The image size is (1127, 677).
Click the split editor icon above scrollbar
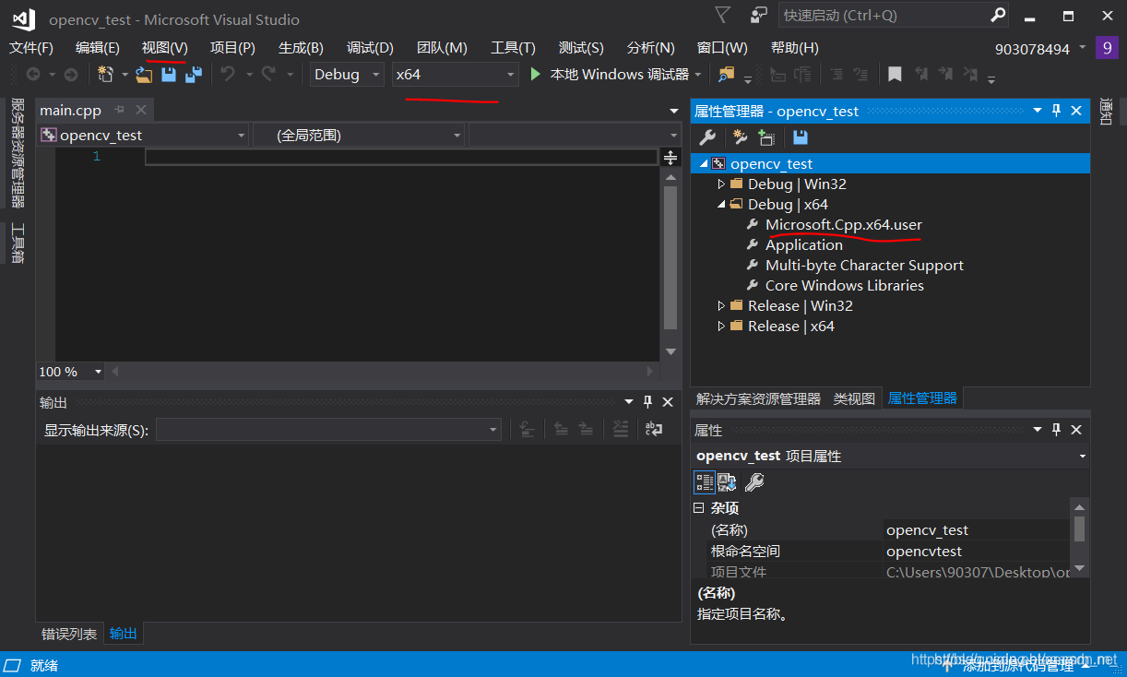point(671,157)
